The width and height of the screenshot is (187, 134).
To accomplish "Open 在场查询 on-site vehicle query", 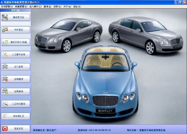I will click(16, 91).
